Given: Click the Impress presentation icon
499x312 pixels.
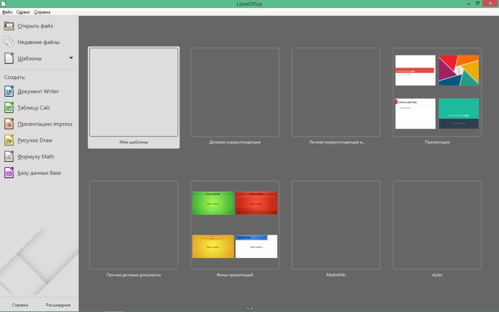Looking at the screenshot, I should coord(9,124).
